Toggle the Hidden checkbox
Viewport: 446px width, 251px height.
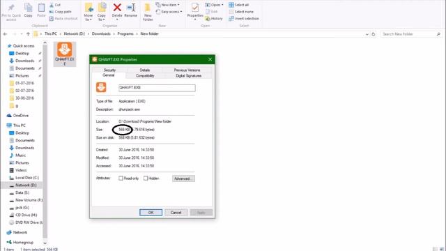click(146, 178)
